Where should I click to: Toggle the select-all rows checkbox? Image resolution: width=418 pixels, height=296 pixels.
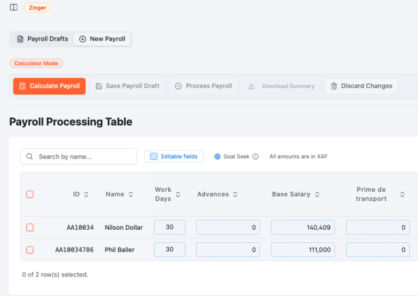pyautogui.click(x=30, y=194)
